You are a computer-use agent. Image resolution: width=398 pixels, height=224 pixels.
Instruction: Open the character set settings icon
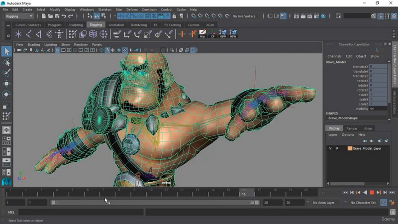[392, 203]
